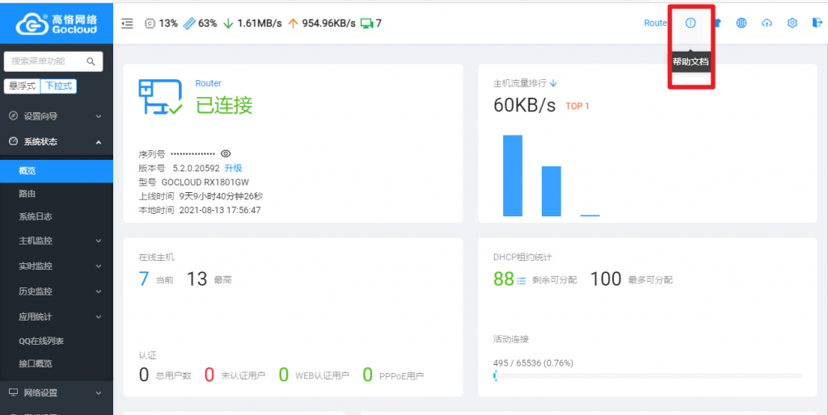This screenshot has width=828, height=415.
Task: Open the settings gear icon in header
Action: pos(792,23)
